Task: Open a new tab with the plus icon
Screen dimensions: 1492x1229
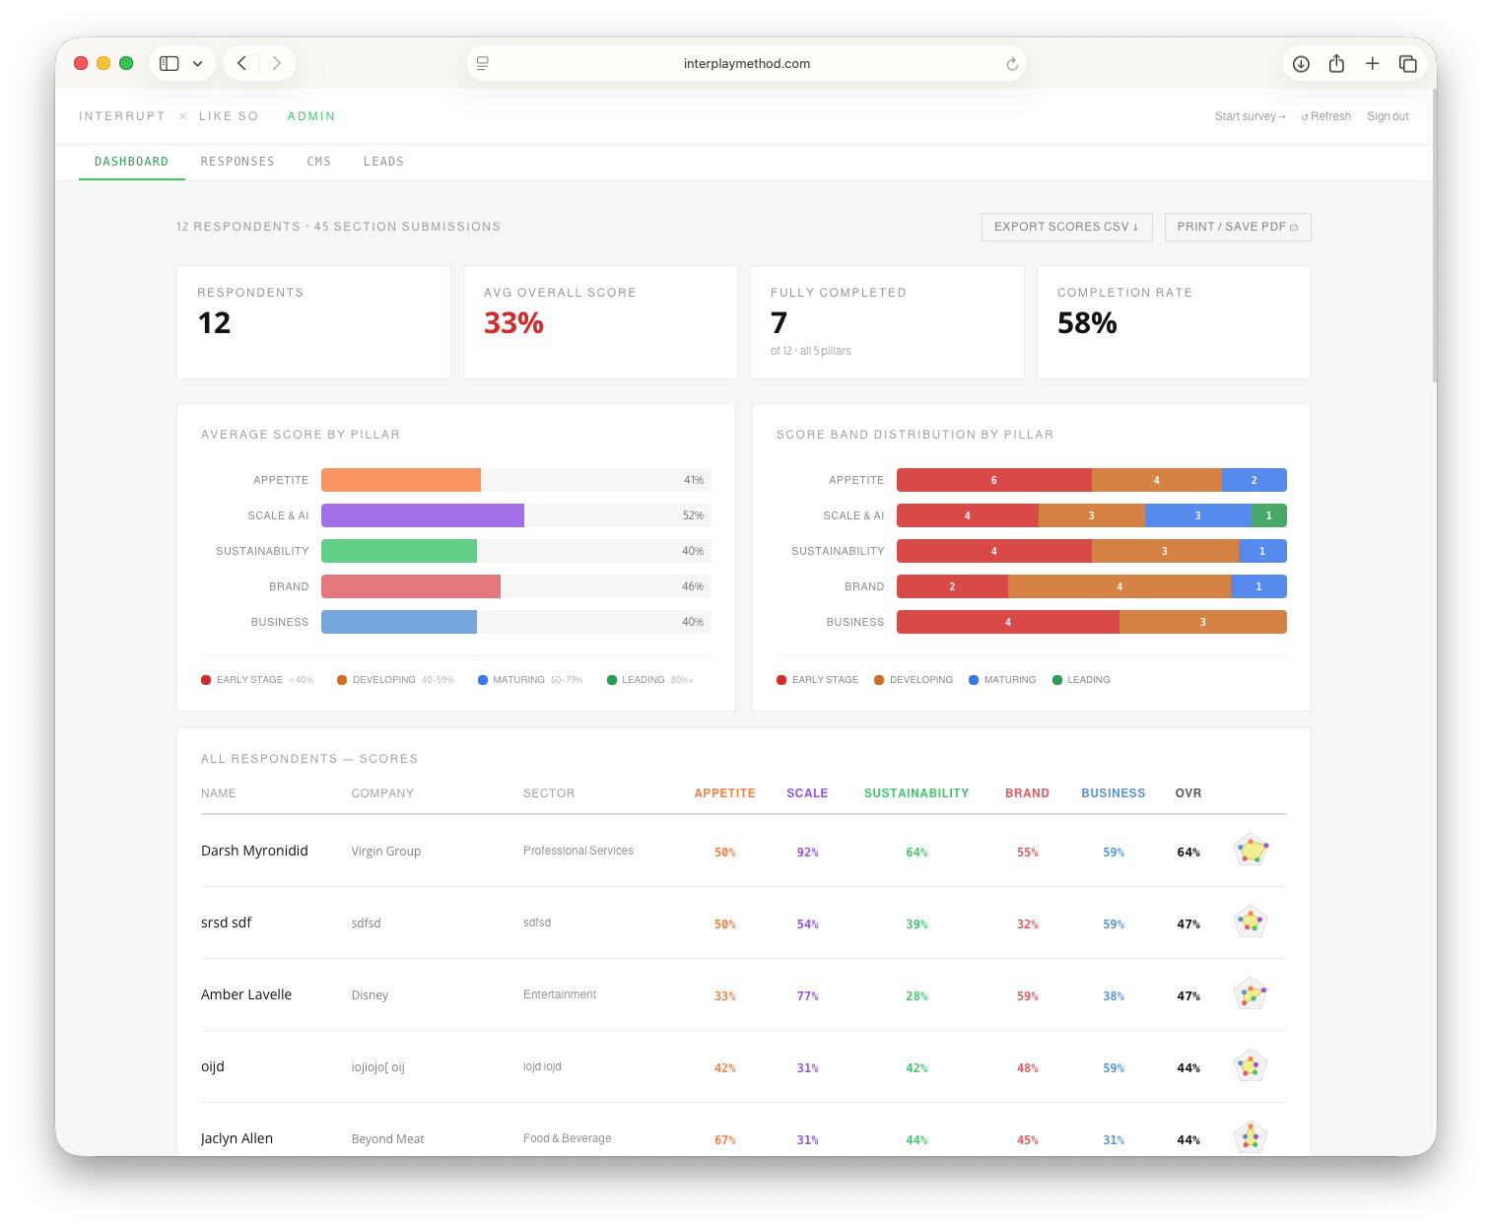Action: [x=1372, y=63]
